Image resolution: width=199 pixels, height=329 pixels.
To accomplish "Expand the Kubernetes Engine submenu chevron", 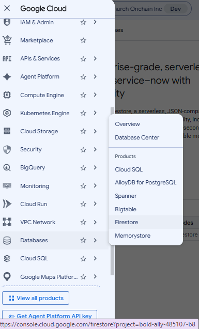I will [x=95, y=113].
